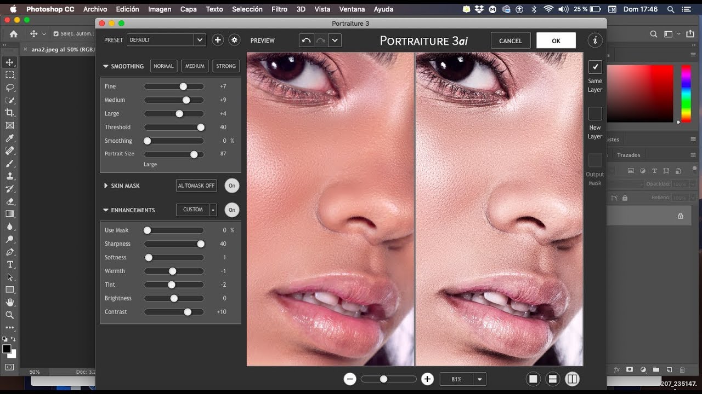702x394 pixels.
Task: Select the Blur tool
Action: click(10, 226)
